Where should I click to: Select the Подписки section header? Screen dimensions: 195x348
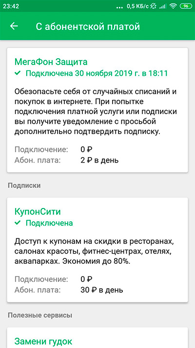24,186
